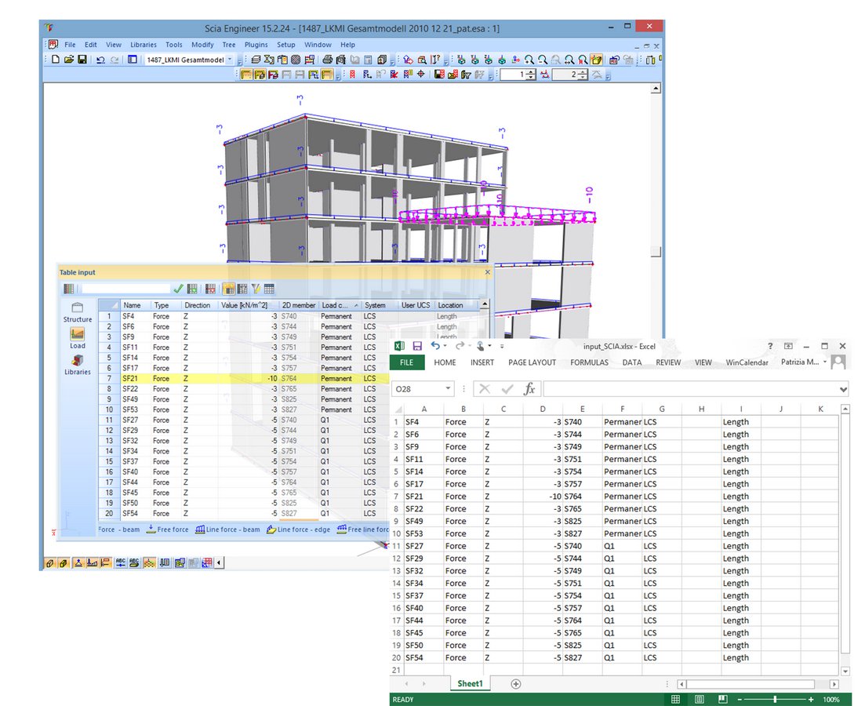Click the first icon in Scia bottom view toolbar
The image size is (865, 706).
49,563
